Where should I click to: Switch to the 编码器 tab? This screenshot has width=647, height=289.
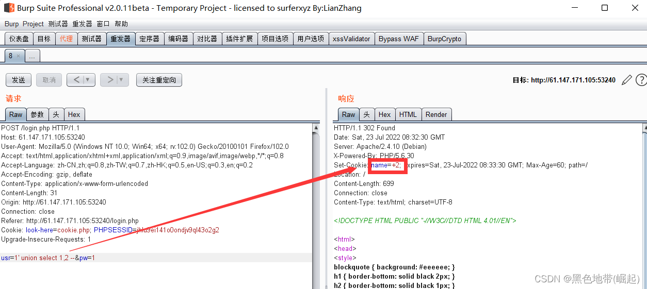tap(179, 39)
